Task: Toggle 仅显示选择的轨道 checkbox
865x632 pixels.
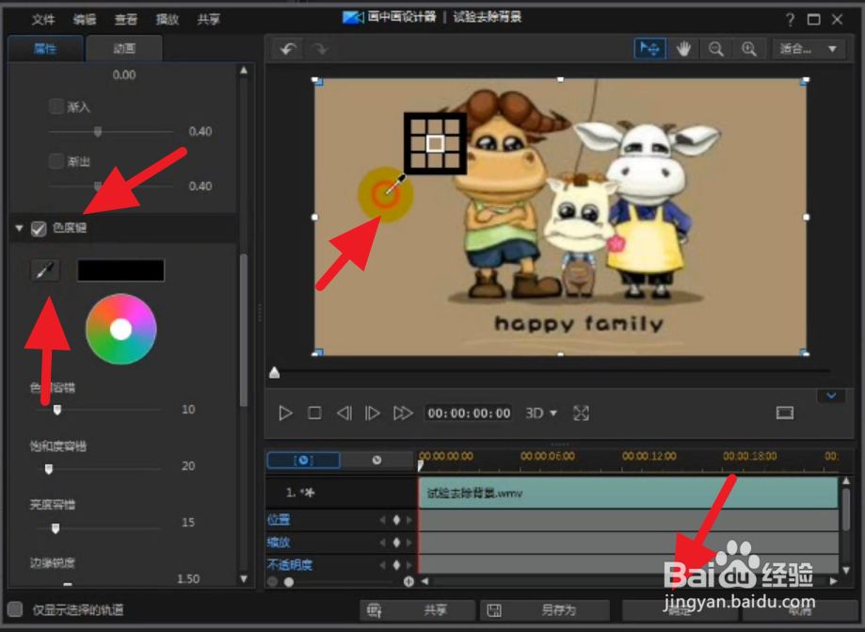Action: coord(15,609)
